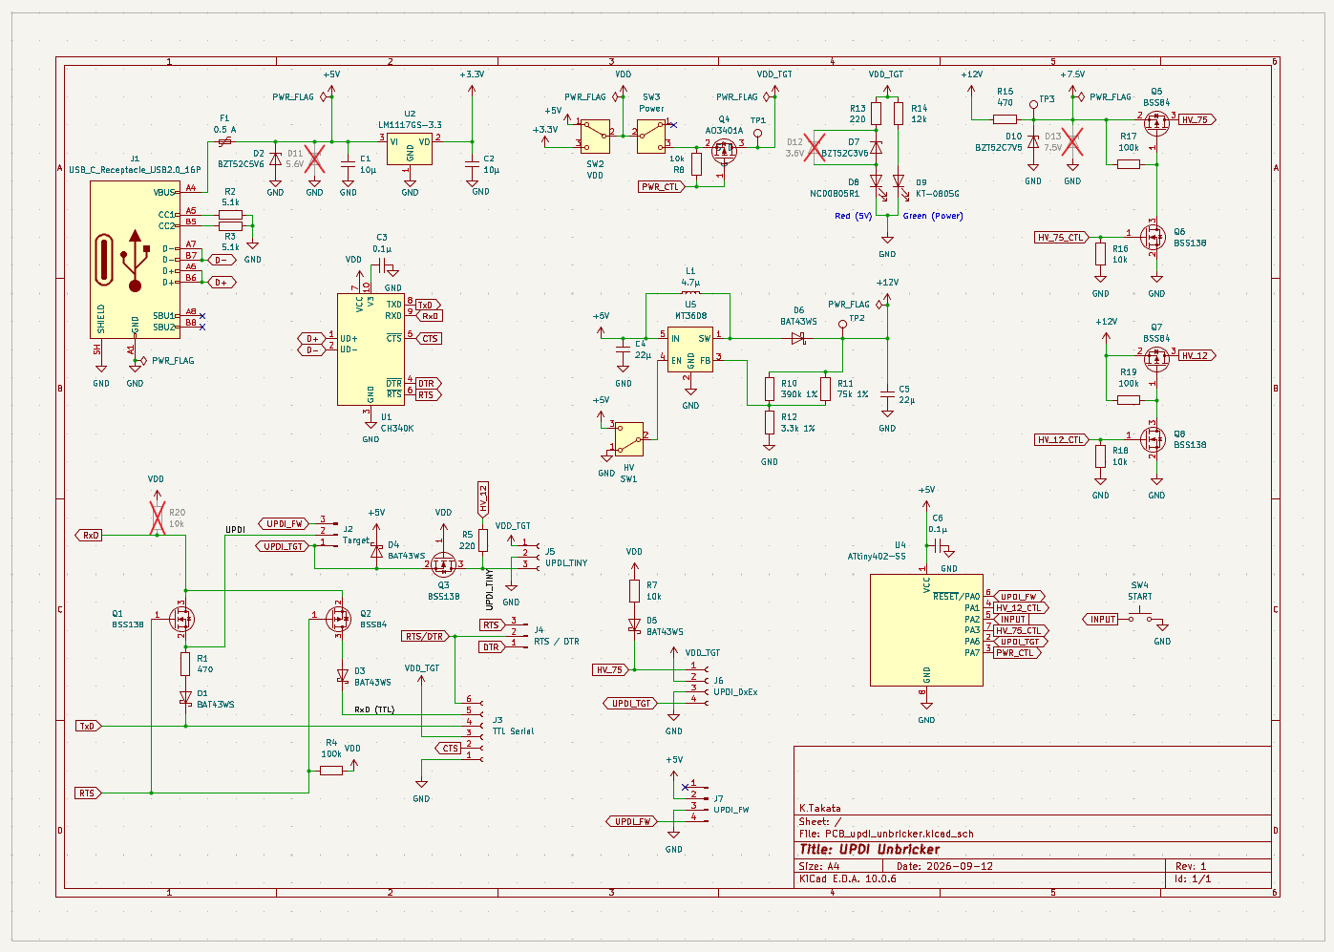Click the D6 BAT43WS diode symbol
The height and width of the screenshot is (952, 1334).
pos(799,337)
